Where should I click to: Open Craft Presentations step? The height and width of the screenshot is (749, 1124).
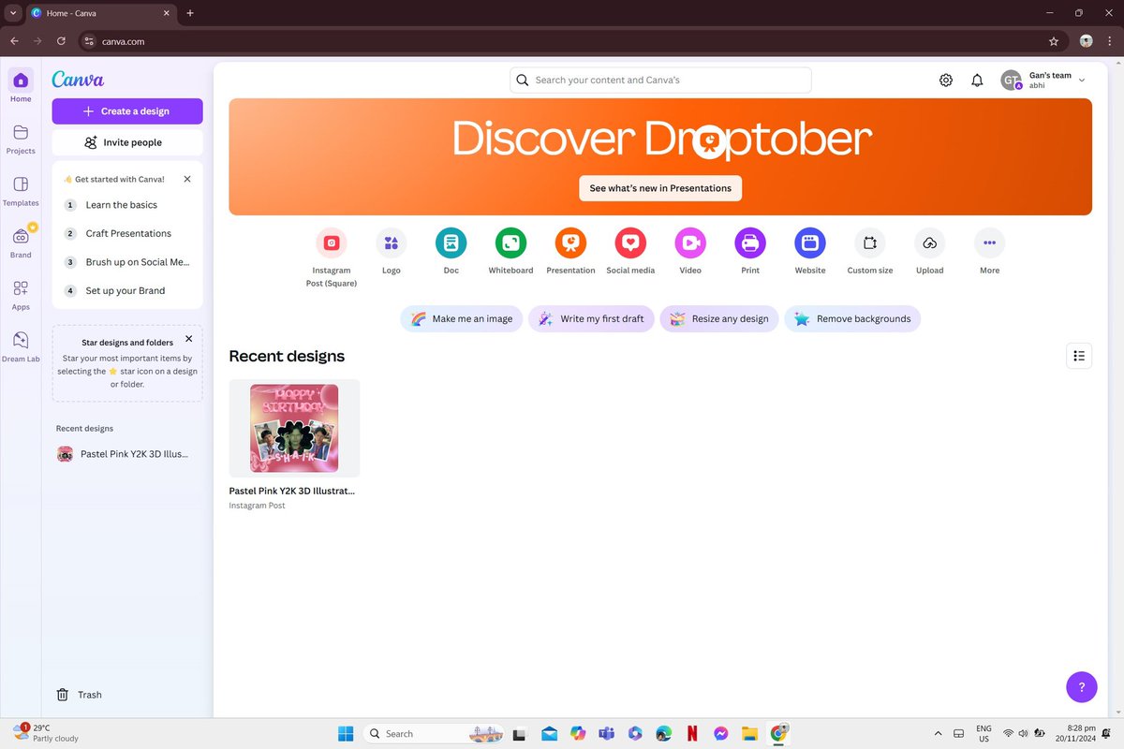pyautogui.click(x=127, y=233)
